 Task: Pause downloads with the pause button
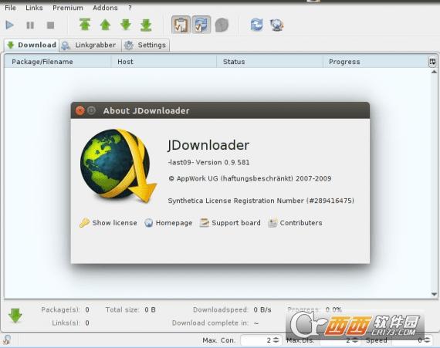[30, 25]
